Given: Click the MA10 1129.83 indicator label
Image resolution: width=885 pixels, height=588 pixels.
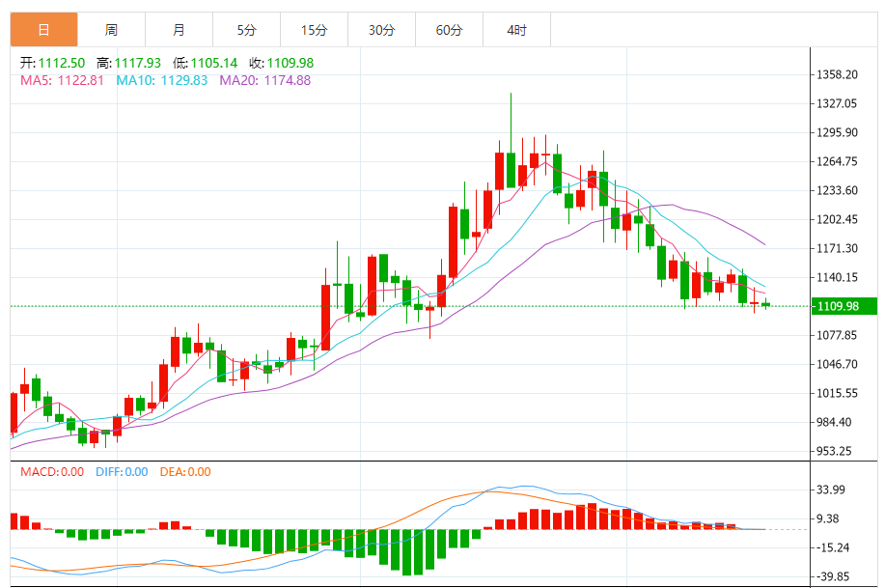Looking at the screenshot, I should (x=162, y=80).
